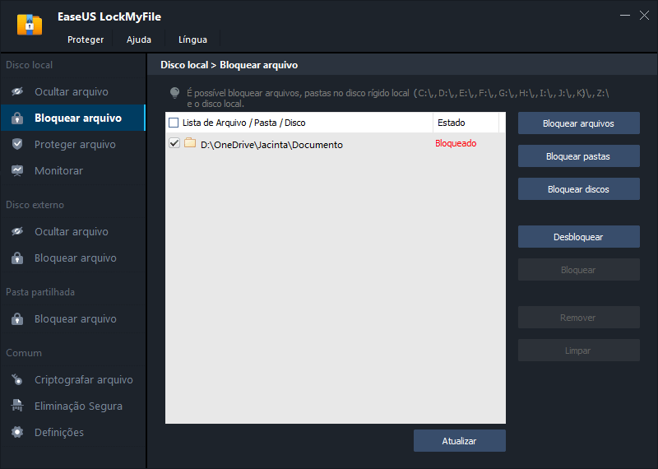Click the monitor icon beside Monitorar
This screenshot has height=469, width=658.
click(x=17, y=170)
